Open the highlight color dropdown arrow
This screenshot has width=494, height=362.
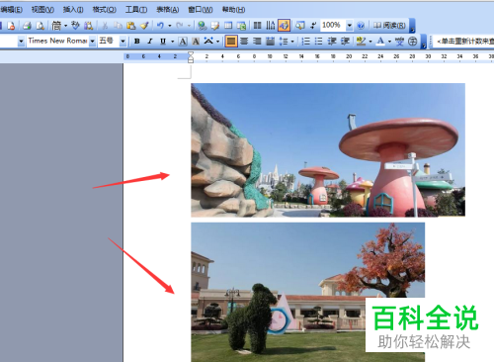click(370, 42)
